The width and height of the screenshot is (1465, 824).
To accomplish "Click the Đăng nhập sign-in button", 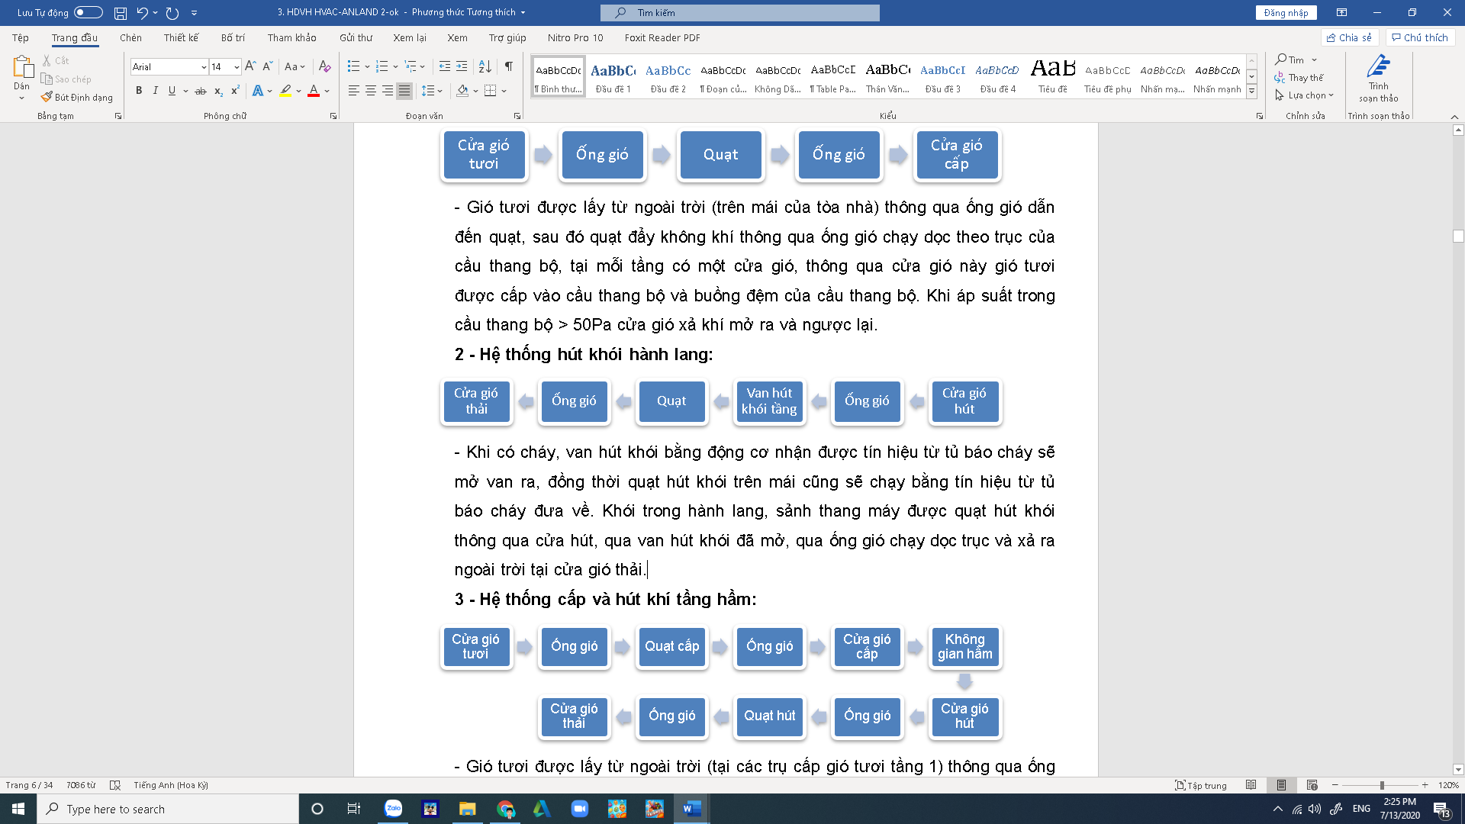I will pyautogui.click(x=1286, y=12).
